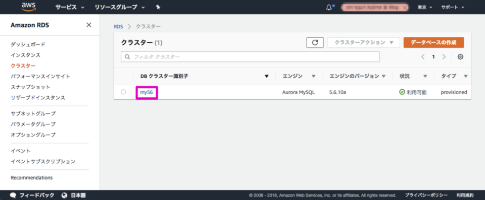
Task: Open the リソースグループ menu
Action: pos(120,8)
